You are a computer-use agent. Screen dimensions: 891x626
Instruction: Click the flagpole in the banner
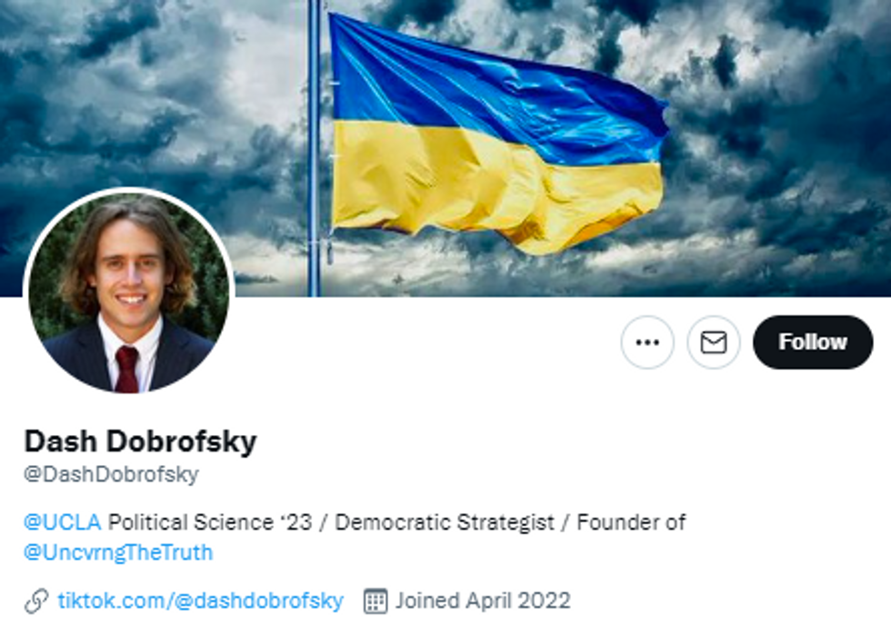(315, 148)
